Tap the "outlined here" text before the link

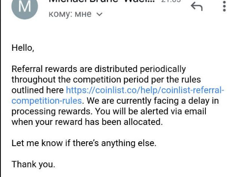pos(37,90)
